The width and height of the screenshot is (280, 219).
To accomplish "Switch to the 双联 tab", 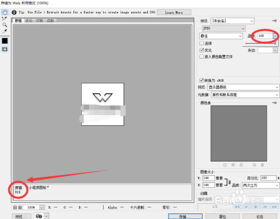I will click(x=40, y=21).
